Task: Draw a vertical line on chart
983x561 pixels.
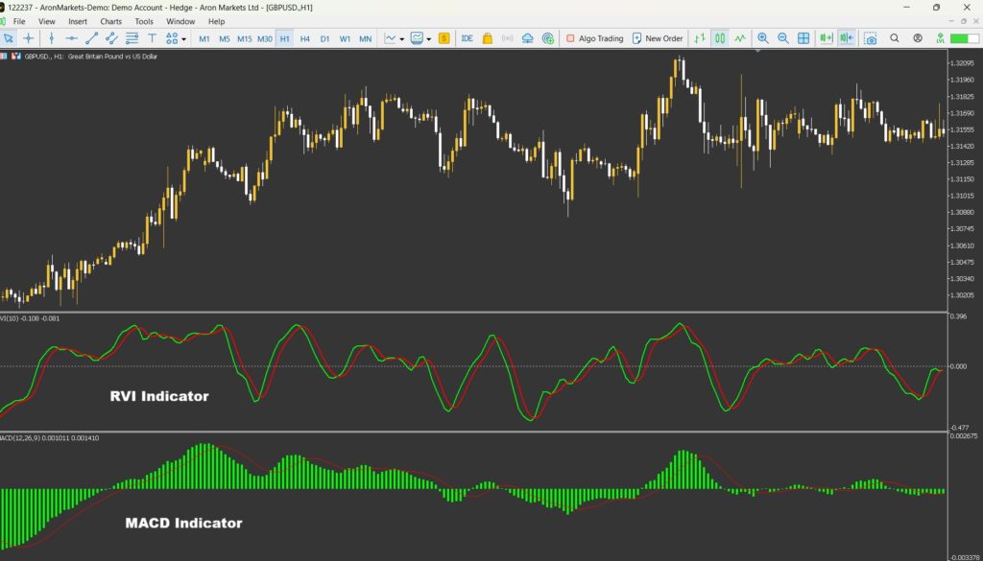Action: click(50, 38)
